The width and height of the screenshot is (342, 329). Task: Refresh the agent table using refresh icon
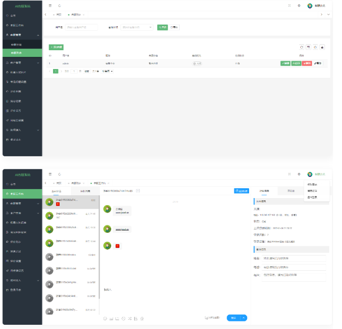302,47
